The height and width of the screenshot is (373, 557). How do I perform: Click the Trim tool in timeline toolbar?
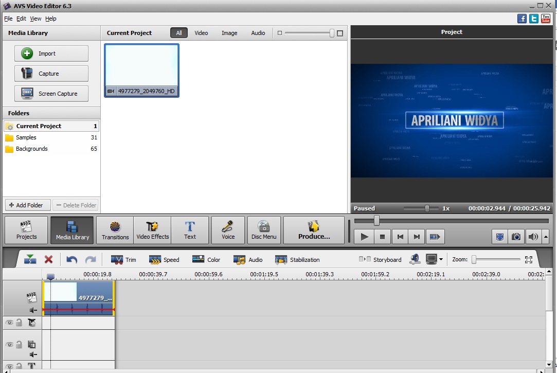pos(123,260)
